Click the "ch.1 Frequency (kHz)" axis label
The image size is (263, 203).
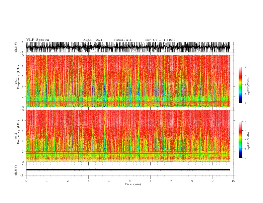pos(17,77)
